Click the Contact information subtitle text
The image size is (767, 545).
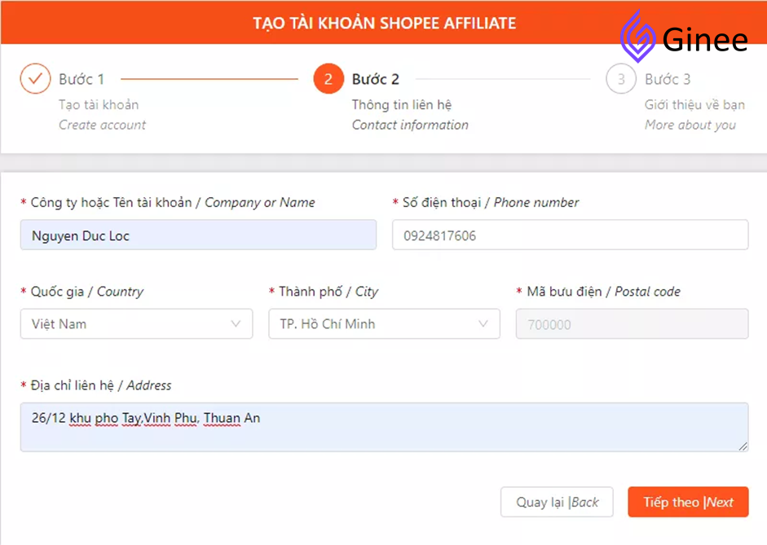tap(410, 125)
